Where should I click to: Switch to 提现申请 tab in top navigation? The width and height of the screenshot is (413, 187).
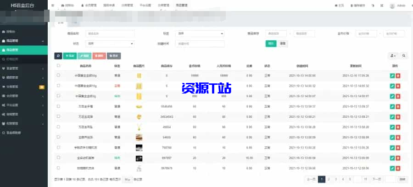(109, 5)
